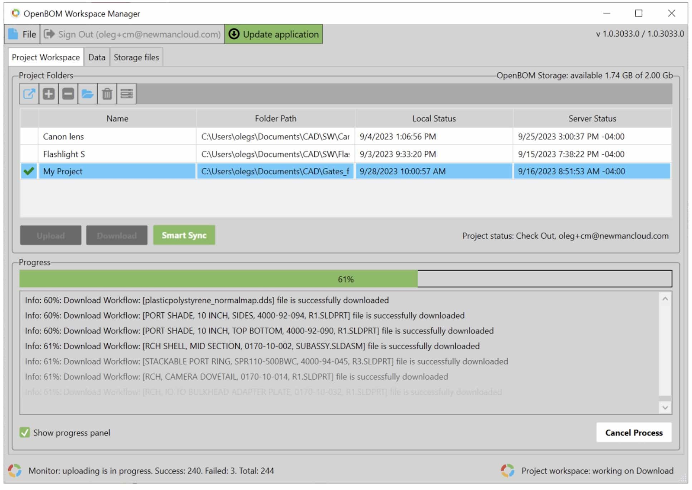Click the remove project folder minus icon
692x490 pixels.
tap(68, 94)
